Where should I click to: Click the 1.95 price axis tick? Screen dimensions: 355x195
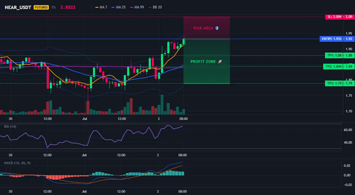click(x=349, y=34)
